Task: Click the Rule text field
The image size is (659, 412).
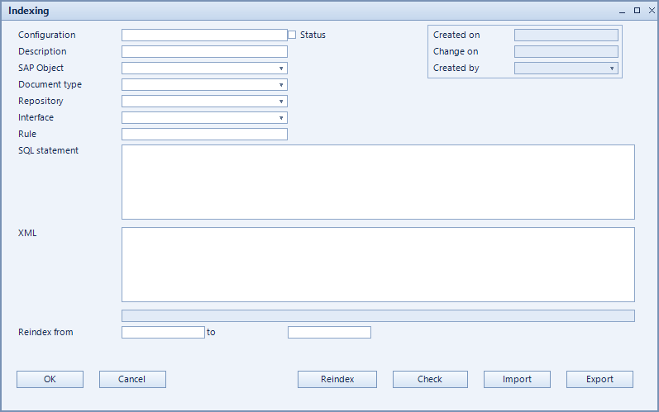Action: coord(205,135)
